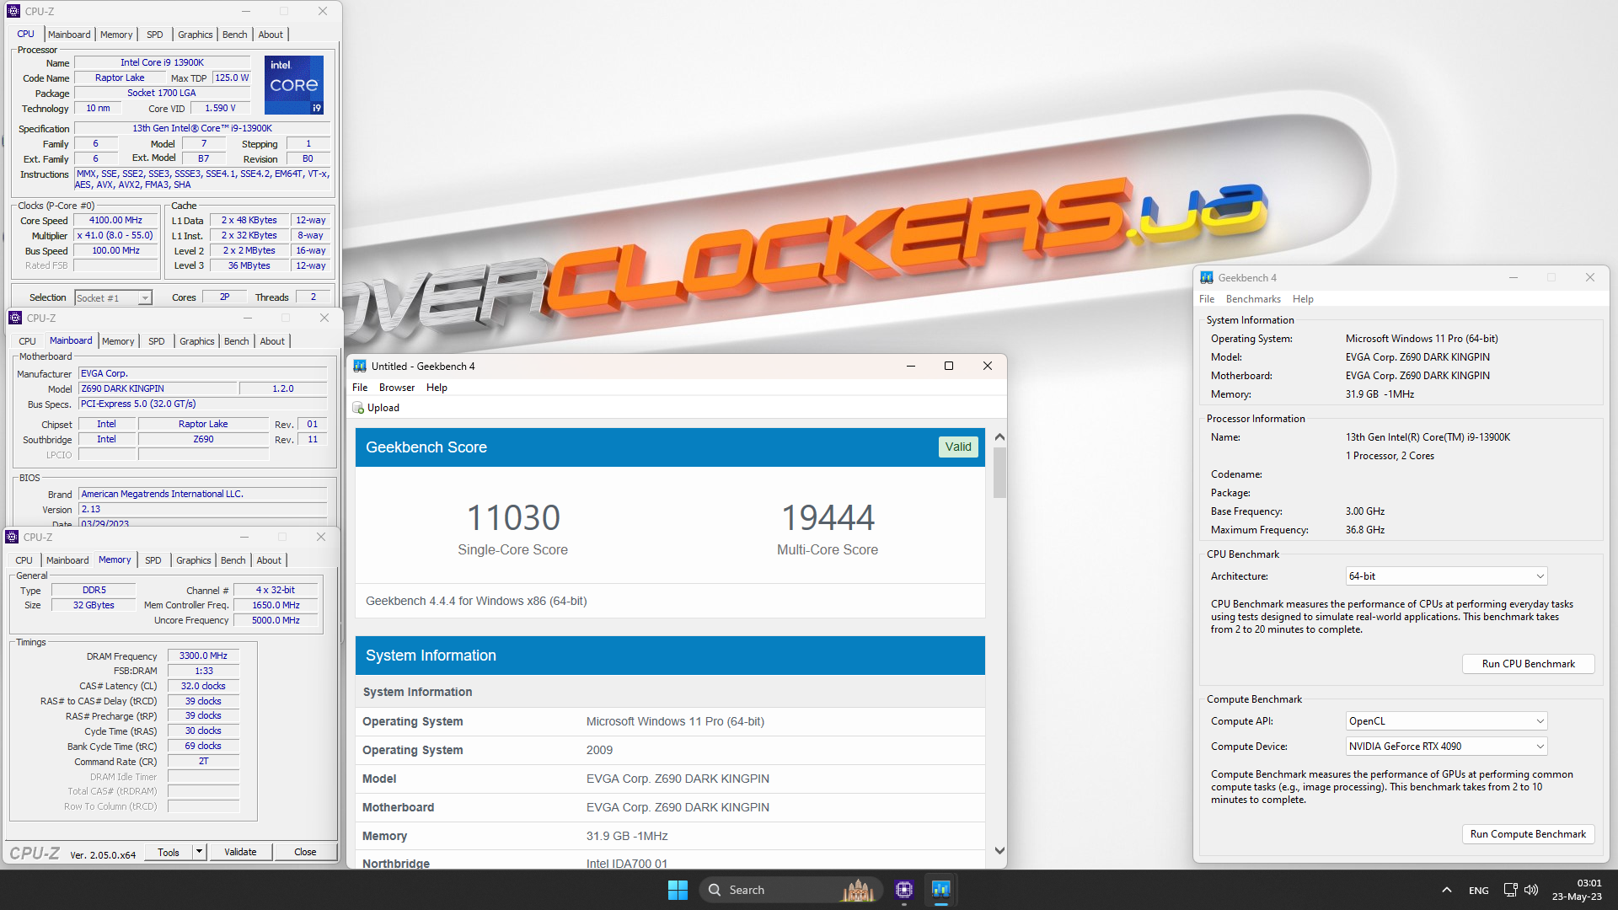1618x910 pixels.
Task: Click Geekbench 4 window title icon
Action: 1207,277
